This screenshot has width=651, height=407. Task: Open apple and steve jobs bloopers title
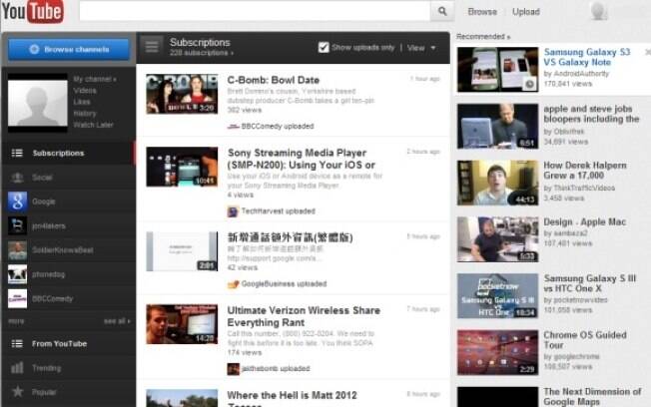tap(591, 114)
